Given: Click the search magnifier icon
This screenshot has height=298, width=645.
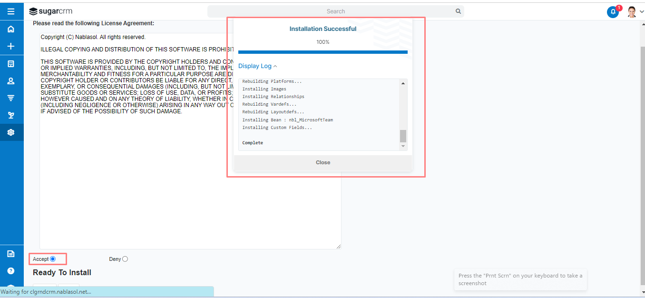Looking at the screenshot, I should click(x=458, y=11).
